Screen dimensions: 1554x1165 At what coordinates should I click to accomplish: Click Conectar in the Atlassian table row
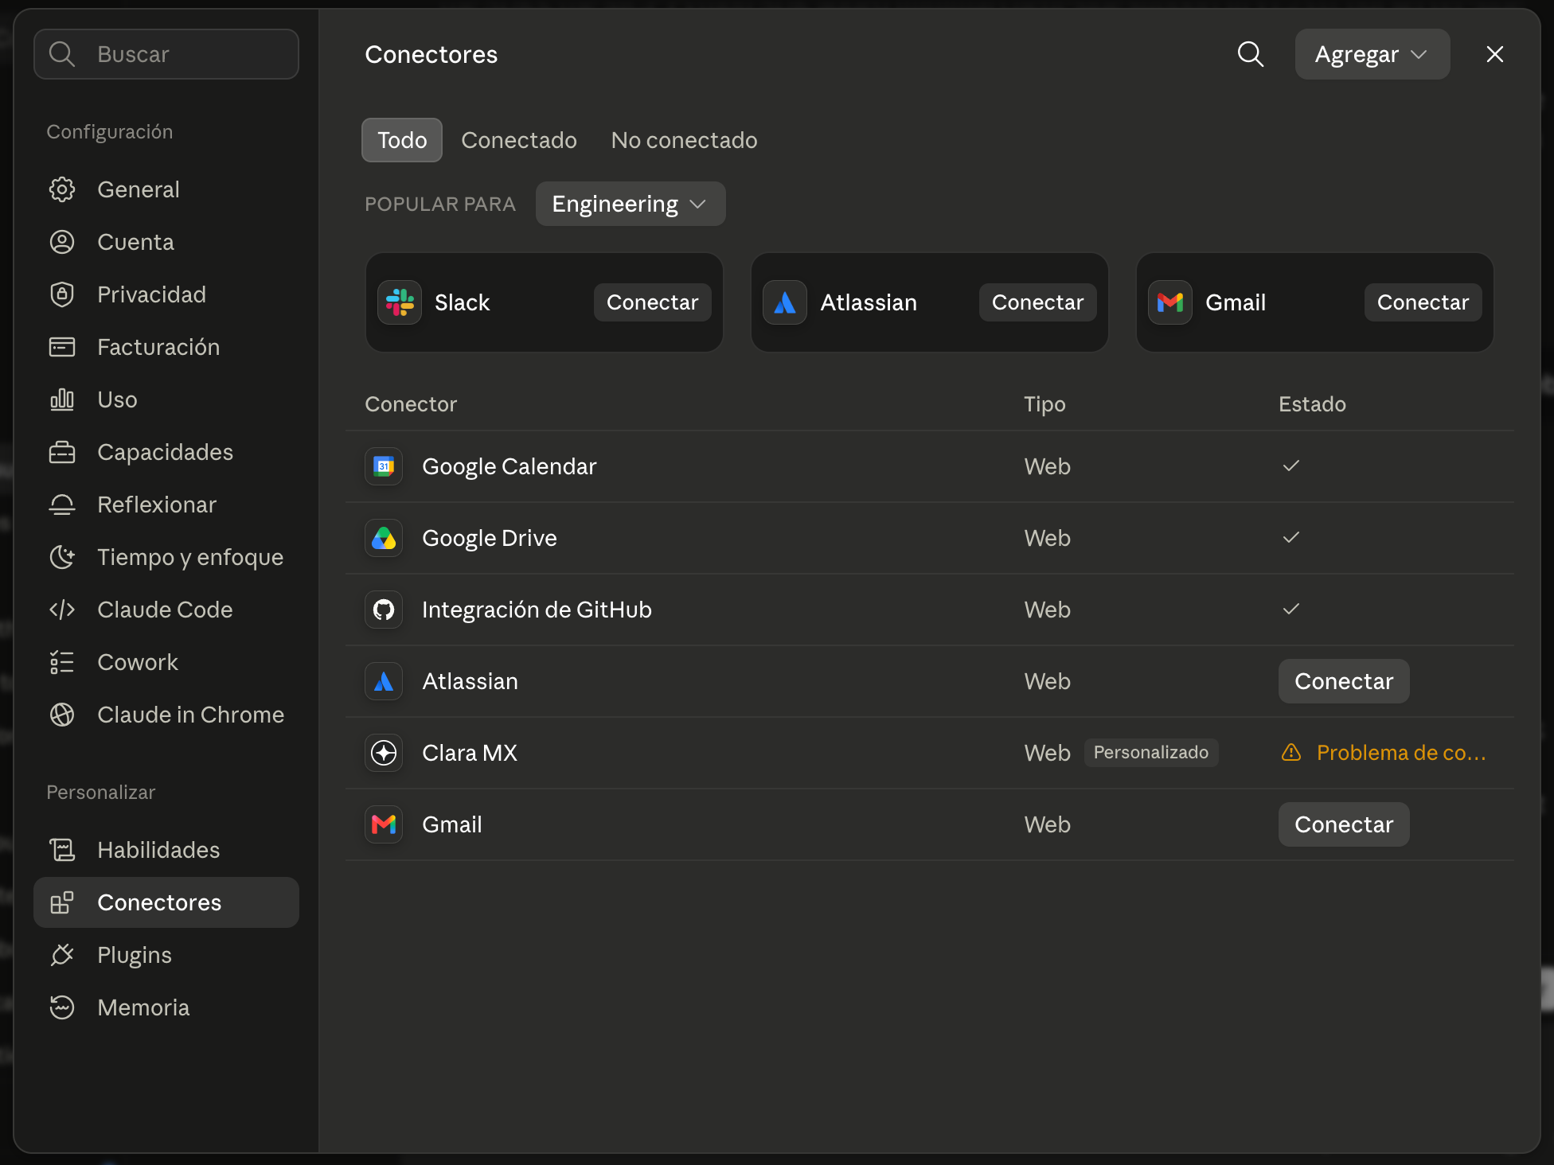click(1344, 681)
